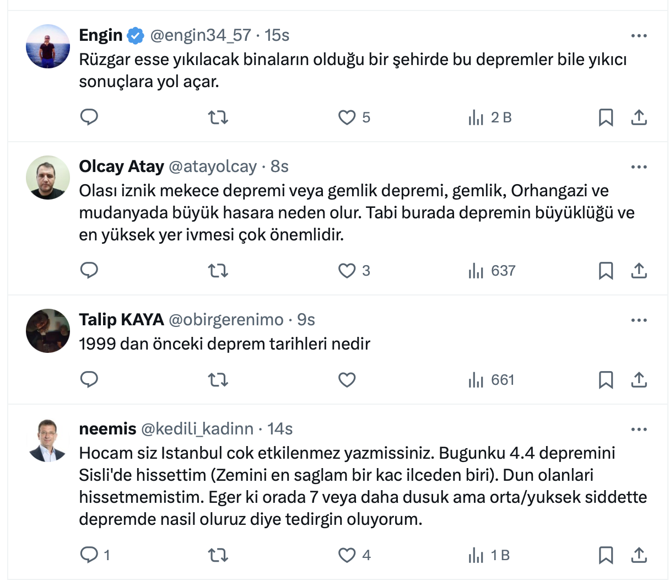
Task: Click neemis's profile picture
Action: (x=48, y=440)
